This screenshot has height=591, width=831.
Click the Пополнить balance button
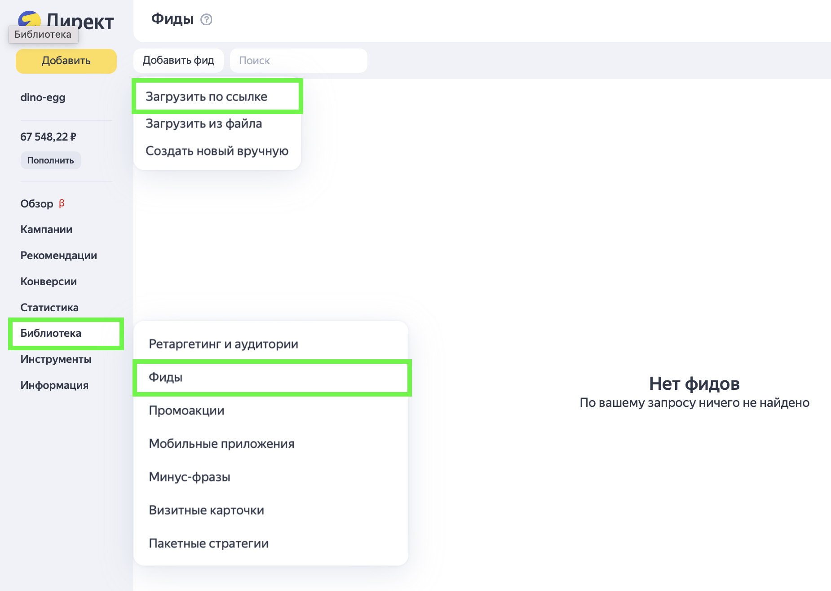50,160
